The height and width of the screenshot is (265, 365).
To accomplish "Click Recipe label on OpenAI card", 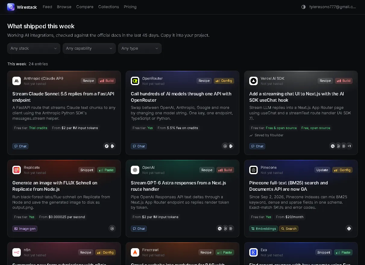I will 207,170.
